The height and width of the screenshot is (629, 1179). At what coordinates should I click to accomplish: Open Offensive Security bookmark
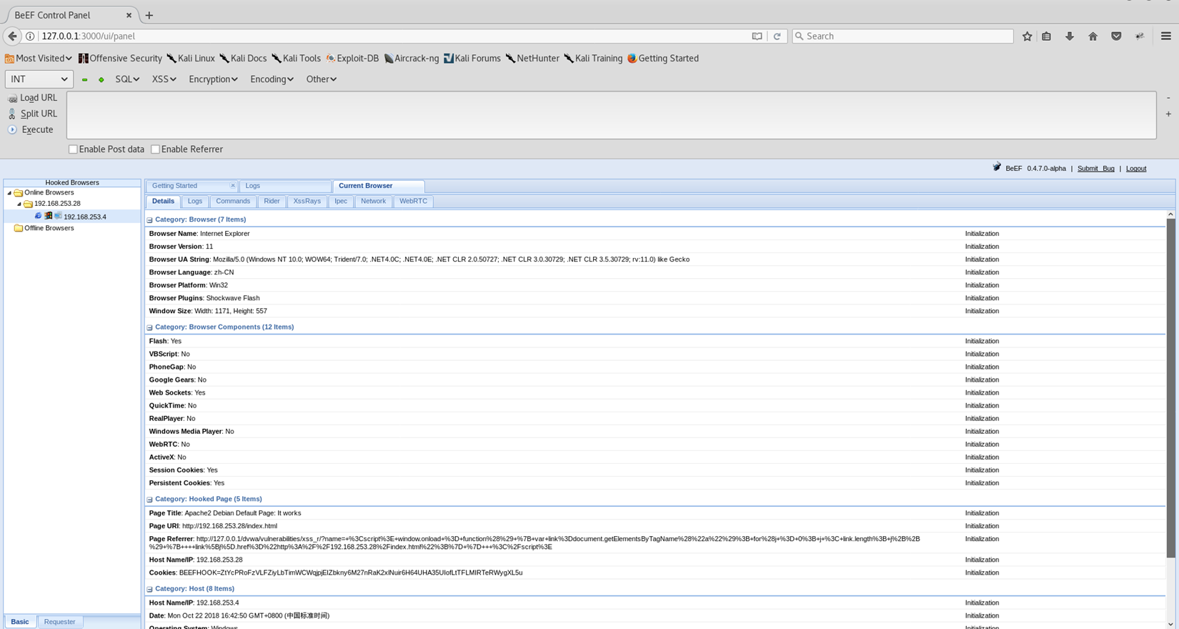pos(120,59)
